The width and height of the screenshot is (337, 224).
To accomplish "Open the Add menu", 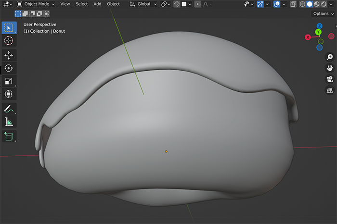I will (x=97, y=4).
